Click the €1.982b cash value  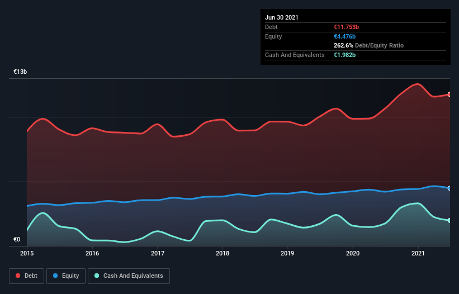click(344, 55)
